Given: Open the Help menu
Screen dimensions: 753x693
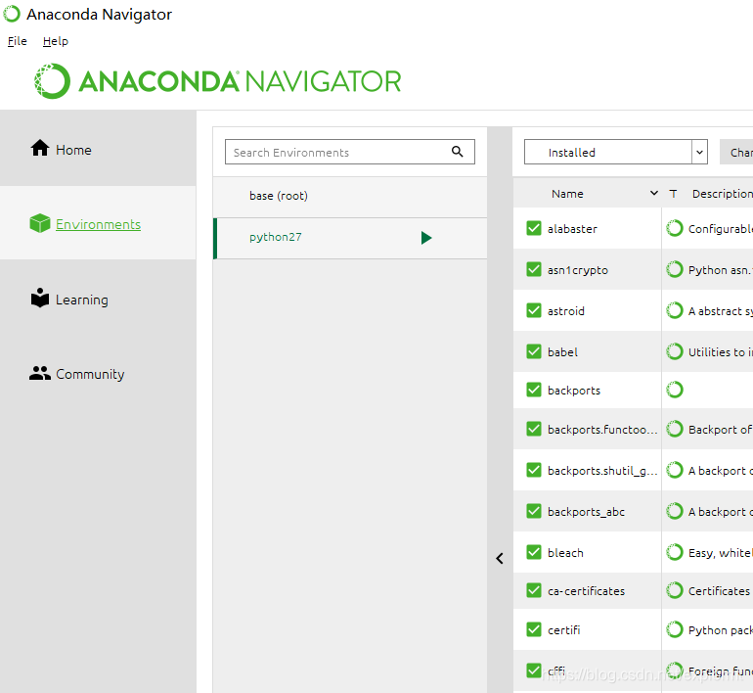Looking at the screenshot, I should click(55, 41).
